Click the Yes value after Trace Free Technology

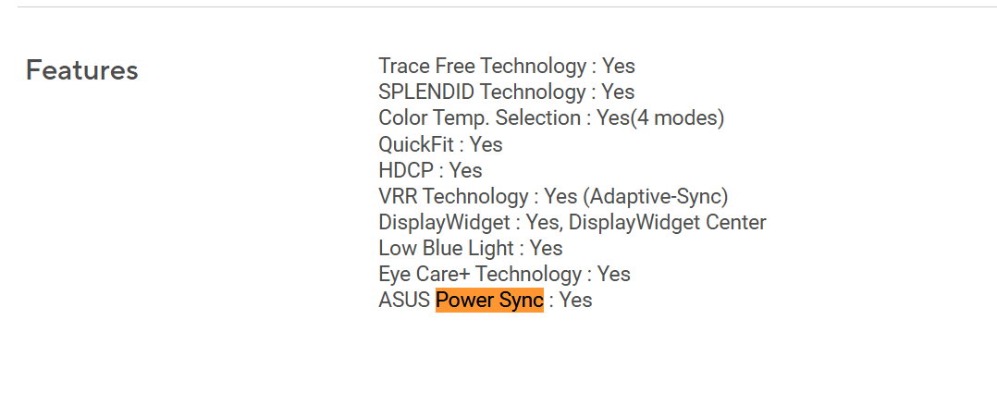coord(619,66)
